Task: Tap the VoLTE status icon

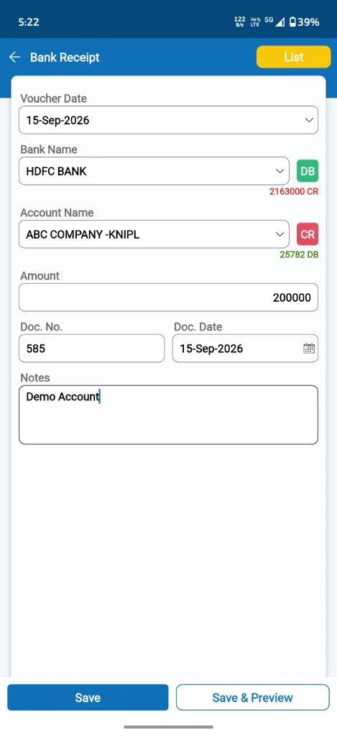Action: [x=255, y=22]
